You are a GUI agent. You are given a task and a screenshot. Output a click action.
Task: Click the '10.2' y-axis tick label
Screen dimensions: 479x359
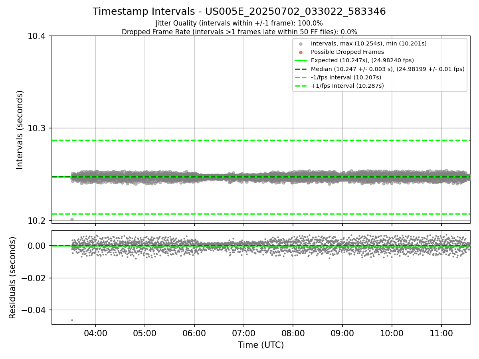coord(38,221)
